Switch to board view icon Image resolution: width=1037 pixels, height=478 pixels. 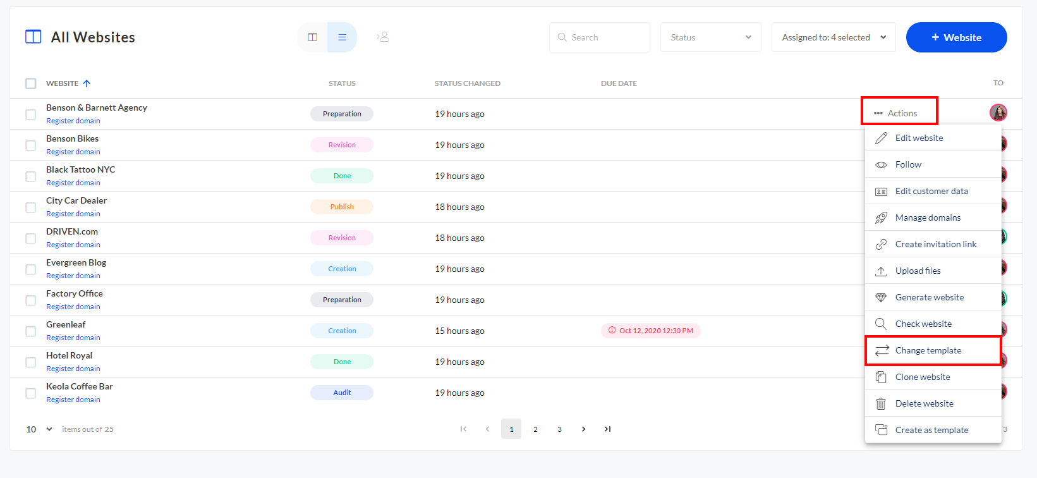[x=312, y=37]
